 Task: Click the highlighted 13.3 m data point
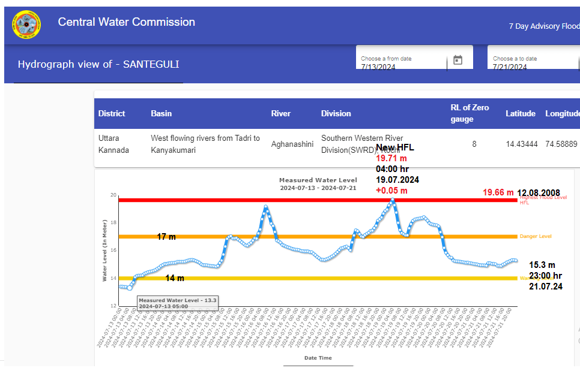tap(129, 288)
